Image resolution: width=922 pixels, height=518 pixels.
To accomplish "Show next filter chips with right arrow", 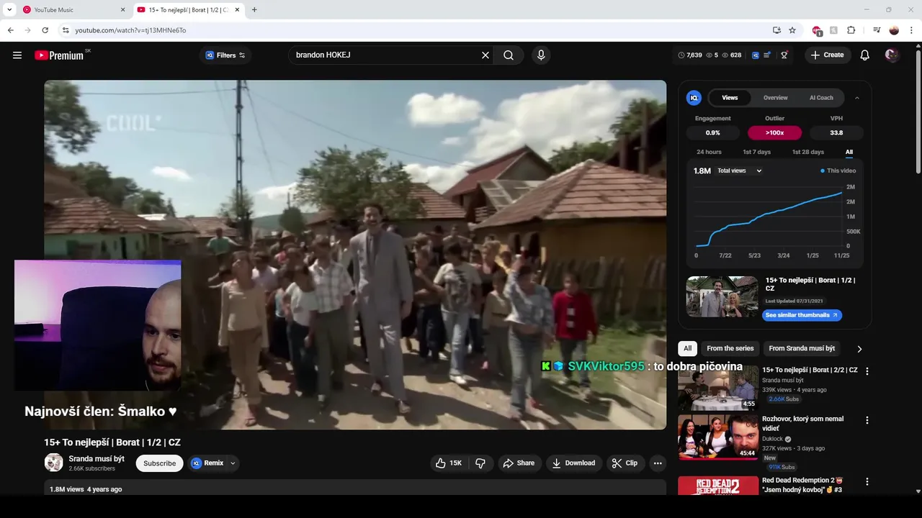I will pos(859,349).
